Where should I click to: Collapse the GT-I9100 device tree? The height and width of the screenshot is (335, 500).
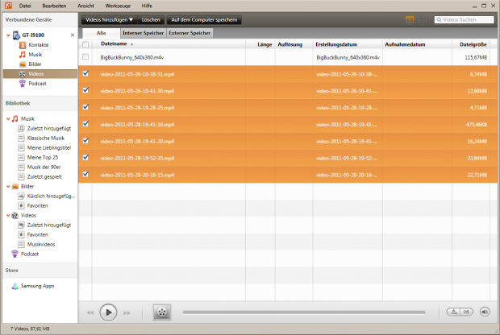point(7,35)
